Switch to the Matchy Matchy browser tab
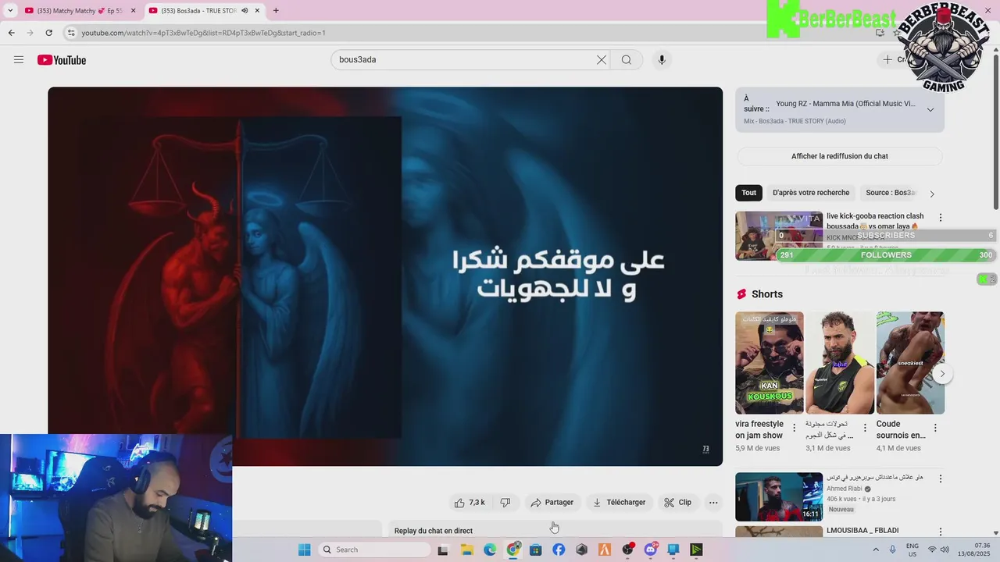 (x=74, y=11)
